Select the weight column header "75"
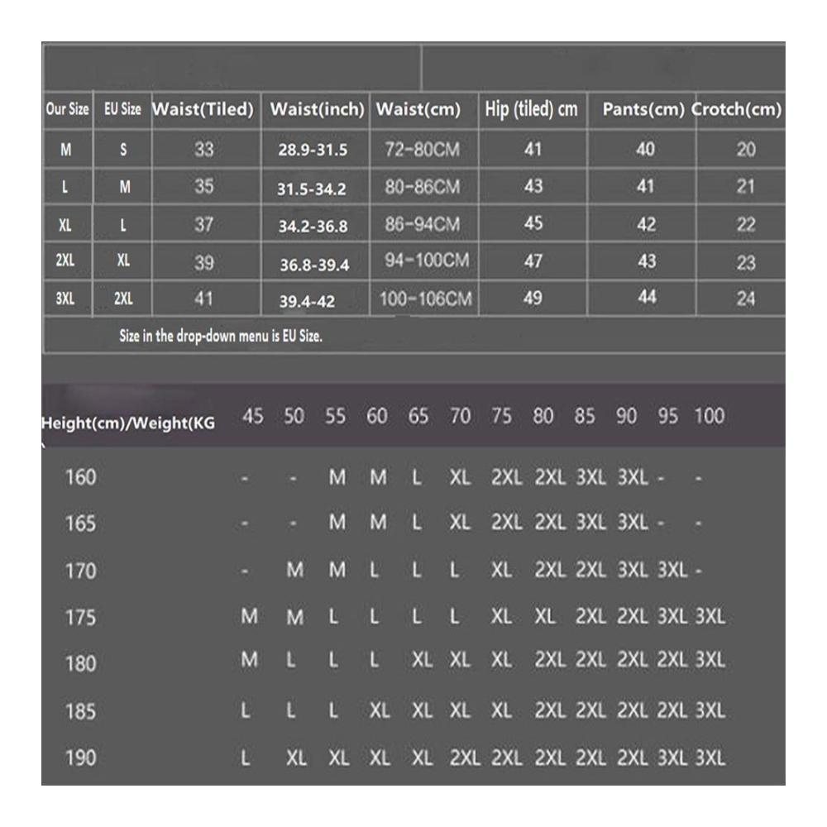 502,416
